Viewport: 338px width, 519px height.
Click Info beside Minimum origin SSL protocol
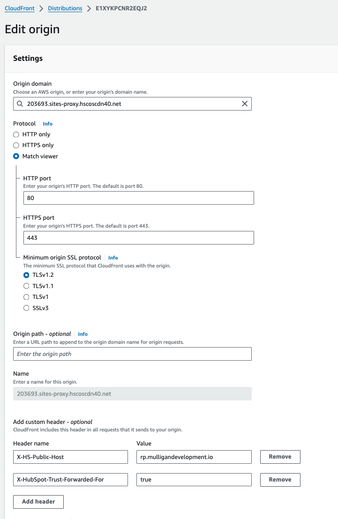[x=113, y=257]
